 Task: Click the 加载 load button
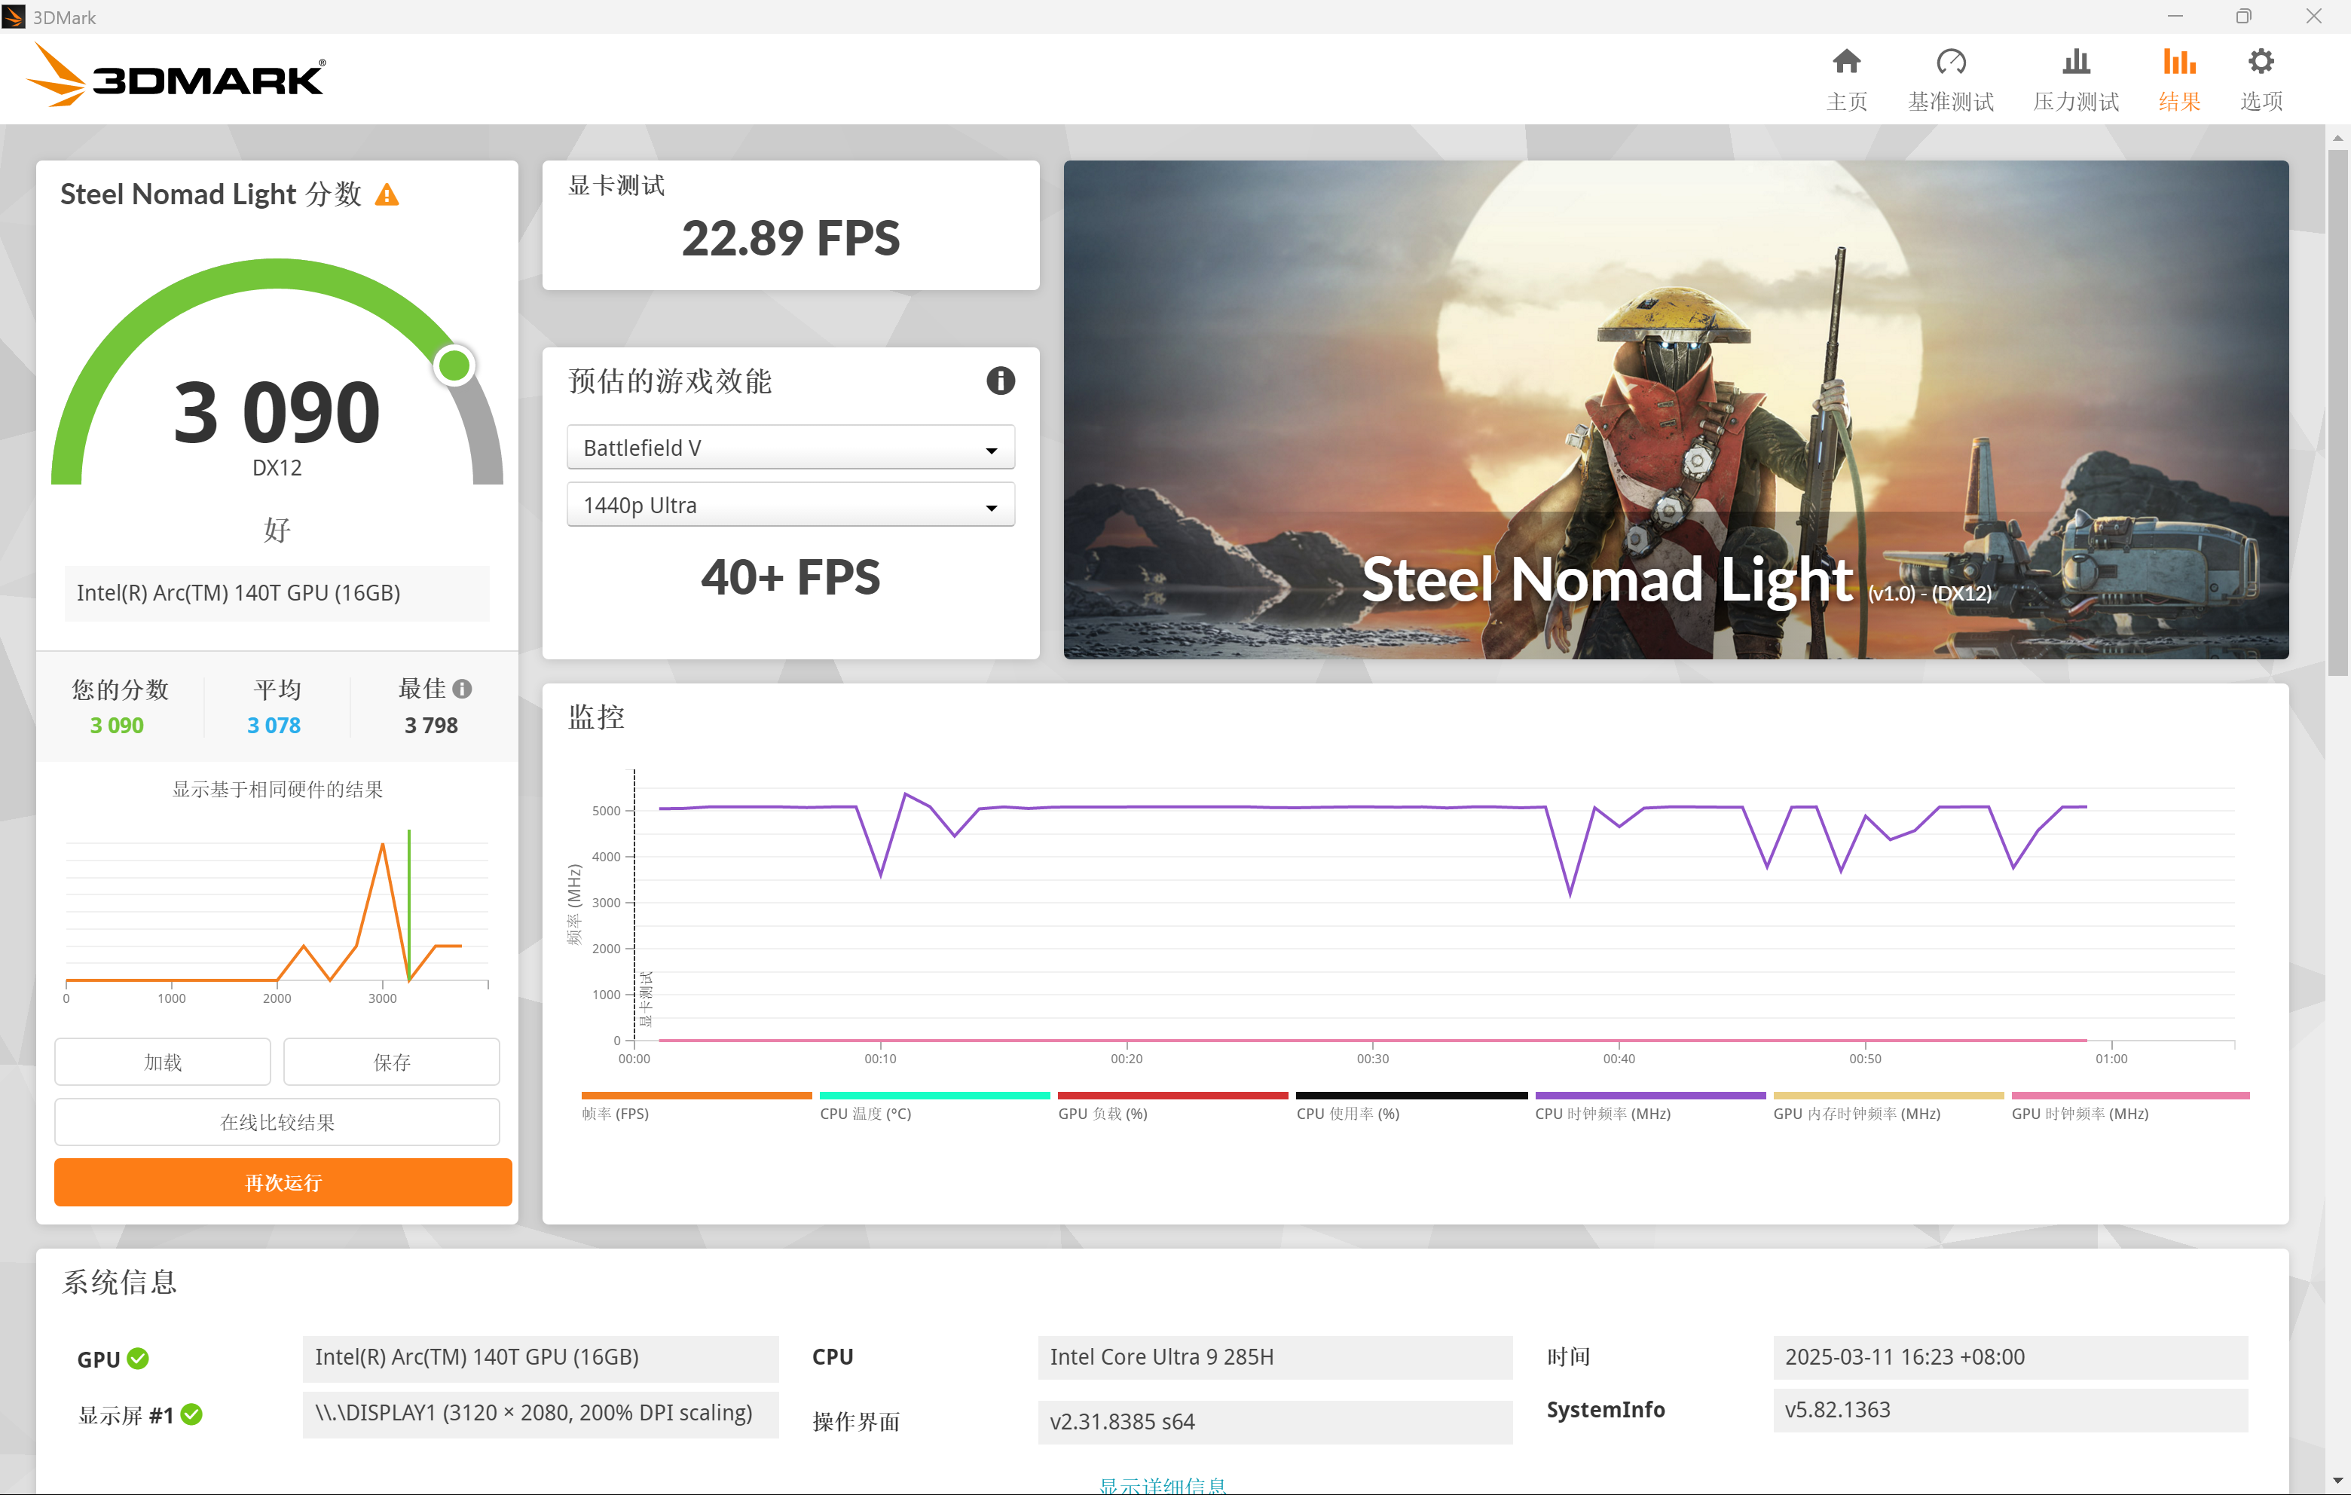162,1062
